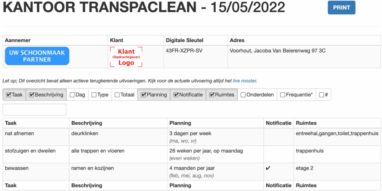Uncheck the Taak column checkbox
Image resolution: width=382 pixels, height=191 pixels.
coord(9,95)
